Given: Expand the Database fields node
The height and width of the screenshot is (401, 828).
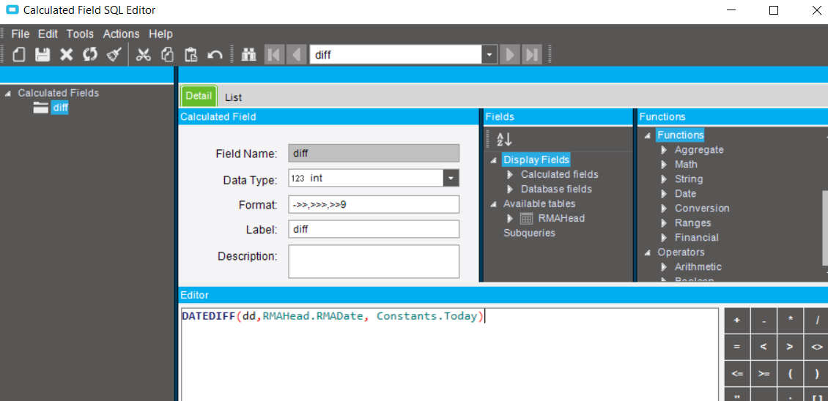Looking at the screenshot, I should 510,189.
